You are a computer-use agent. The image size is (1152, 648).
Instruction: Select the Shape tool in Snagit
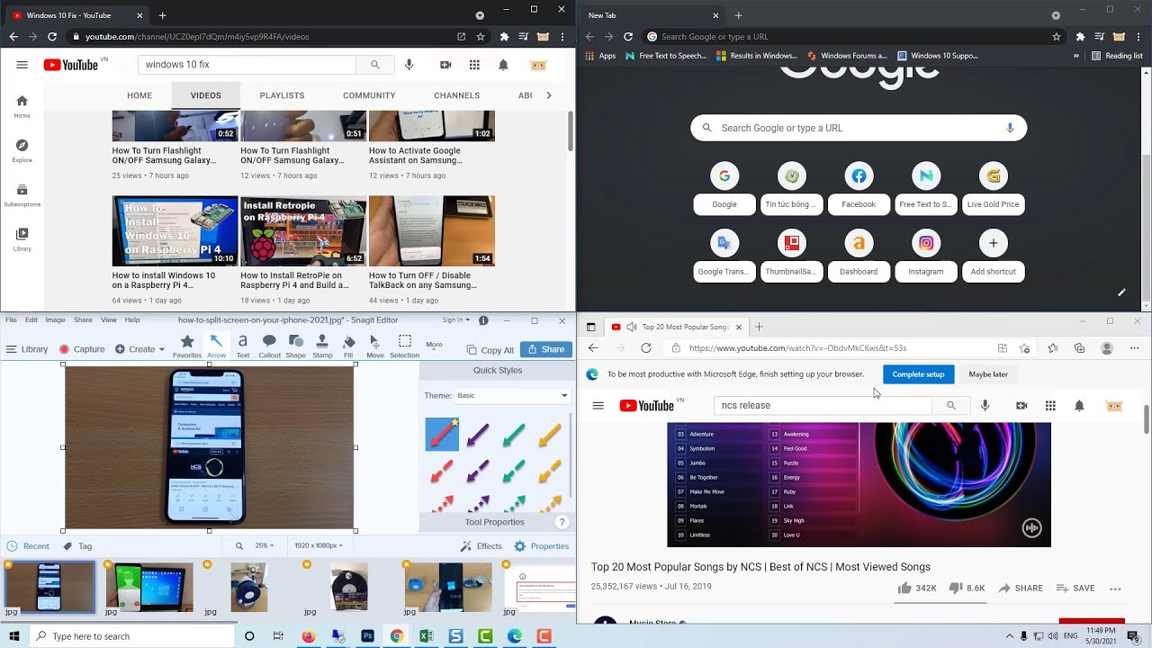[295, 346]
